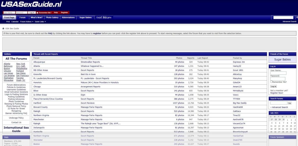298x146 pixels.
Task: Open the Raleigh Sugar Bowl thread
Action: point(100,124)
